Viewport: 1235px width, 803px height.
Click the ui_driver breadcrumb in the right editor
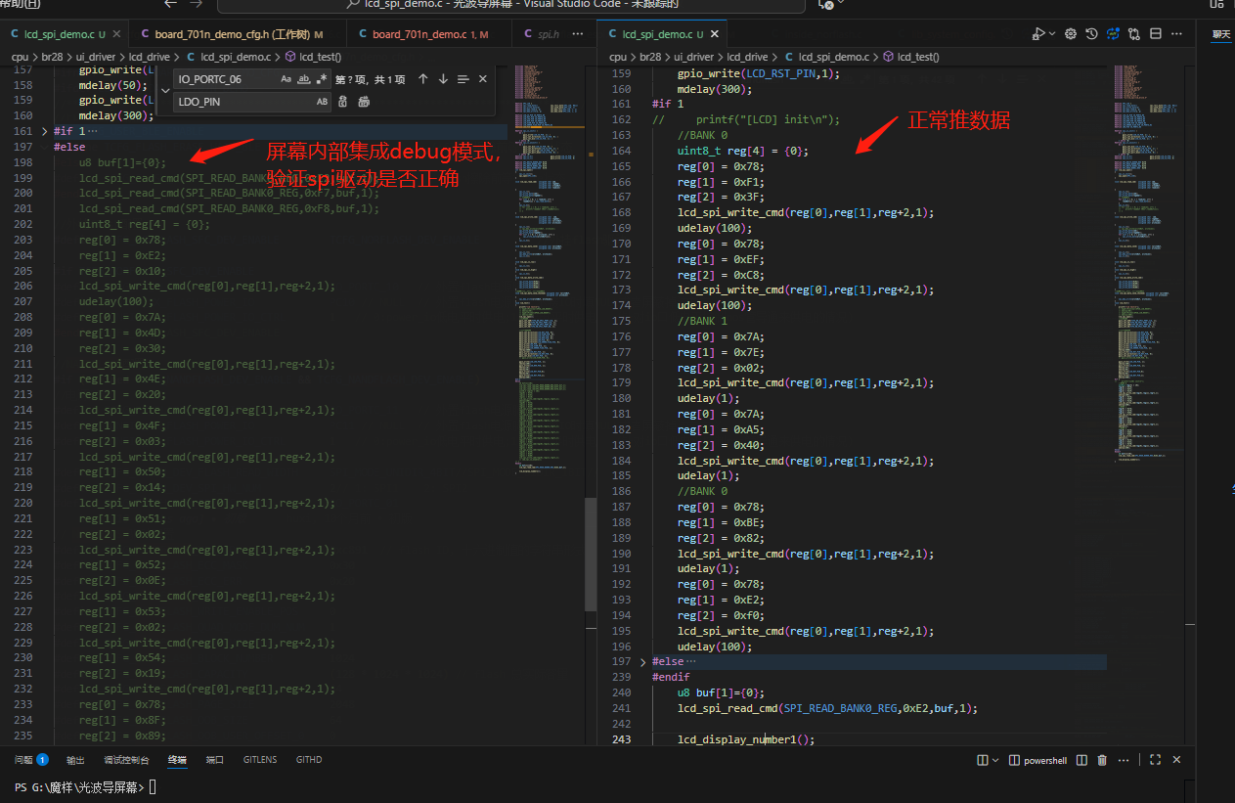pyautogui.click(x=693, y=57)
